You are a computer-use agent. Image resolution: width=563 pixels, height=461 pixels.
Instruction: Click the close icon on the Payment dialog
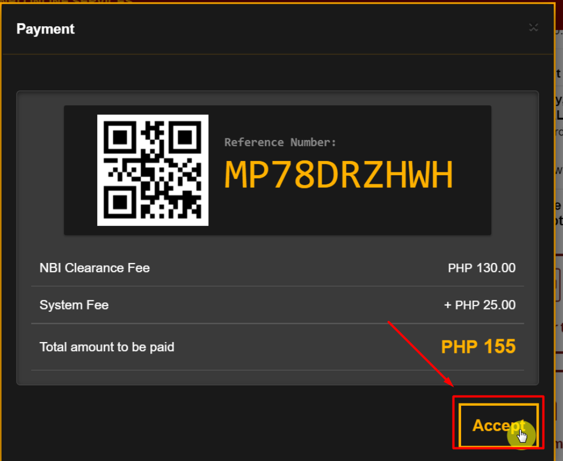point(533,27)
